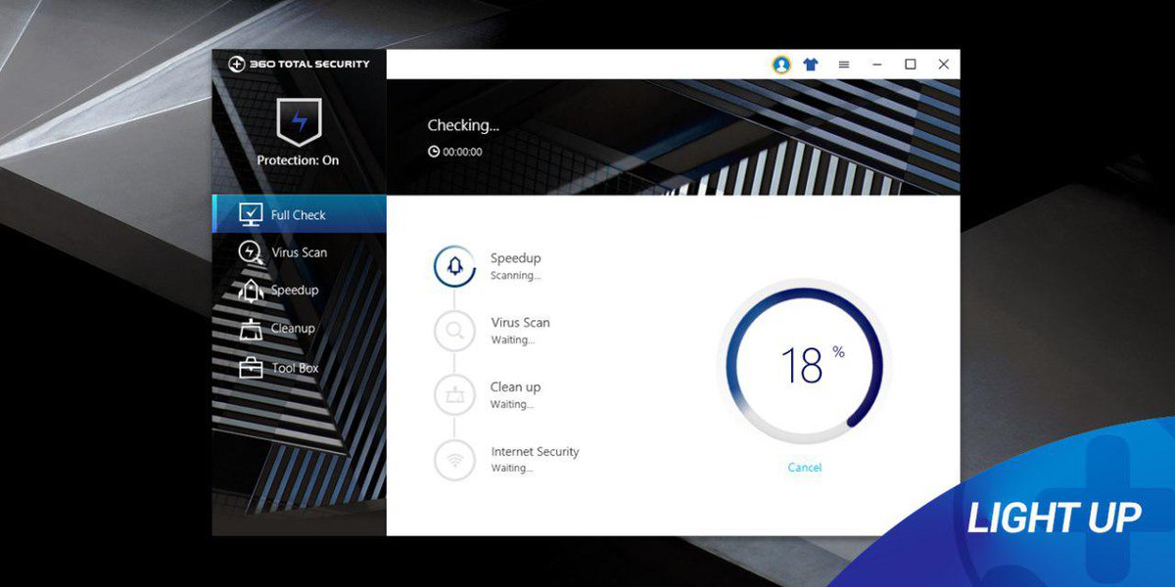Click the Full Check monitor icon
This screenshot has height=587, width=1175.
click(252, 214)
